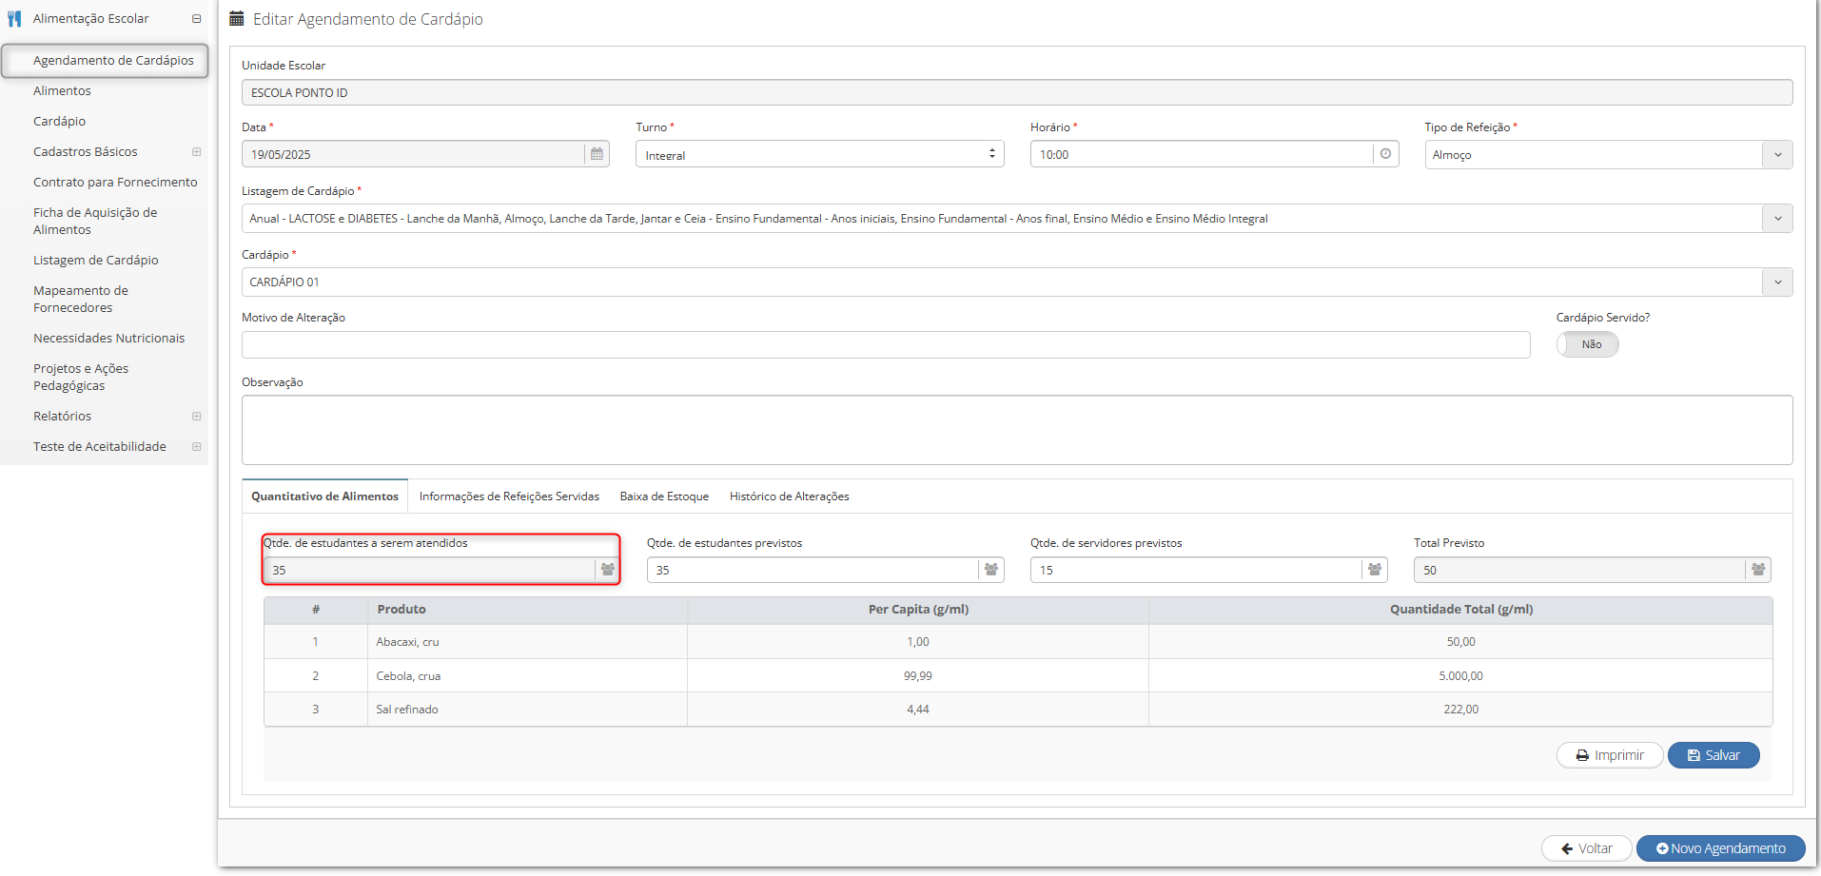This screenshot has height=876, width=1821.
Task: Open the Turno dropdown
Action: point(820,154)
